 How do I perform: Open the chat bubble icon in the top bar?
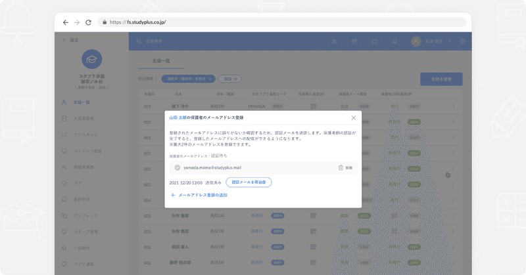click(x=374, y=41)
